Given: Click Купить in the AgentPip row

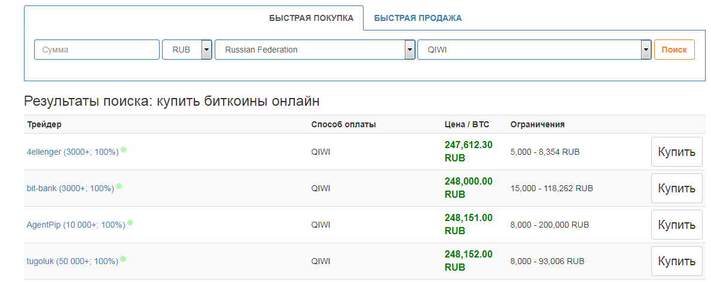Looking at the screenshot, I should (676, 225).
